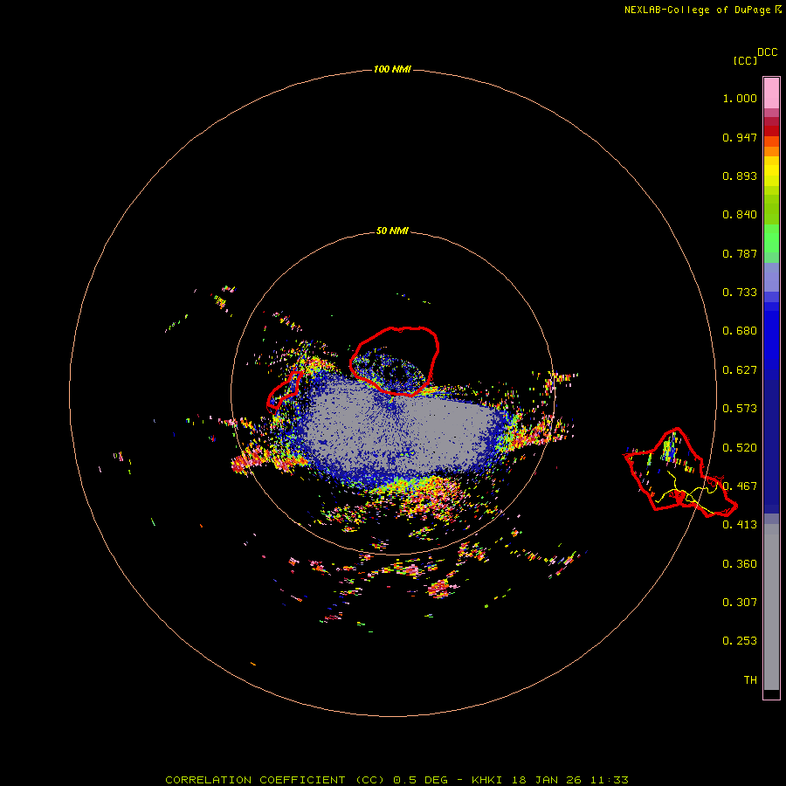Screen dimensions: 786x786
Task: Click the 0.787 scale value
Action: coord(740,253)
